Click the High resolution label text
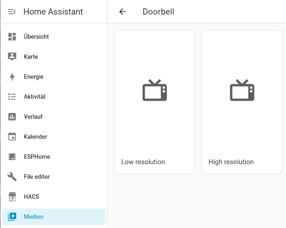The width and height of the screenshot is (286, 228). 231,162
